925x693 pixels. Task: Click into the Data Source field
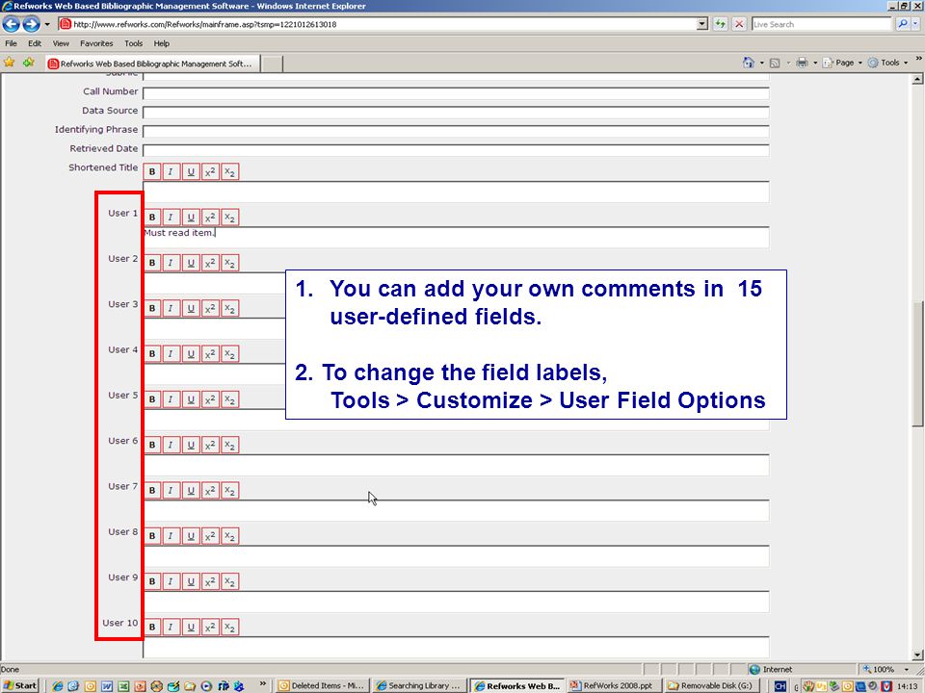coord(456,113)
